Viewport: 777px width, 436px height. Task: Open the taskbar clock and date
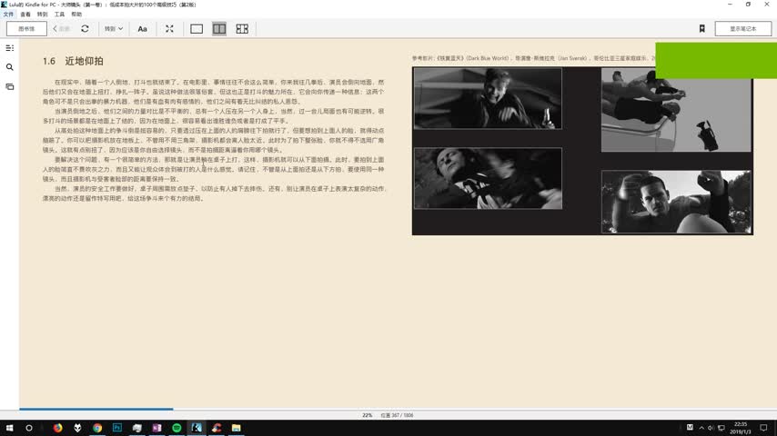coord(741,428)
